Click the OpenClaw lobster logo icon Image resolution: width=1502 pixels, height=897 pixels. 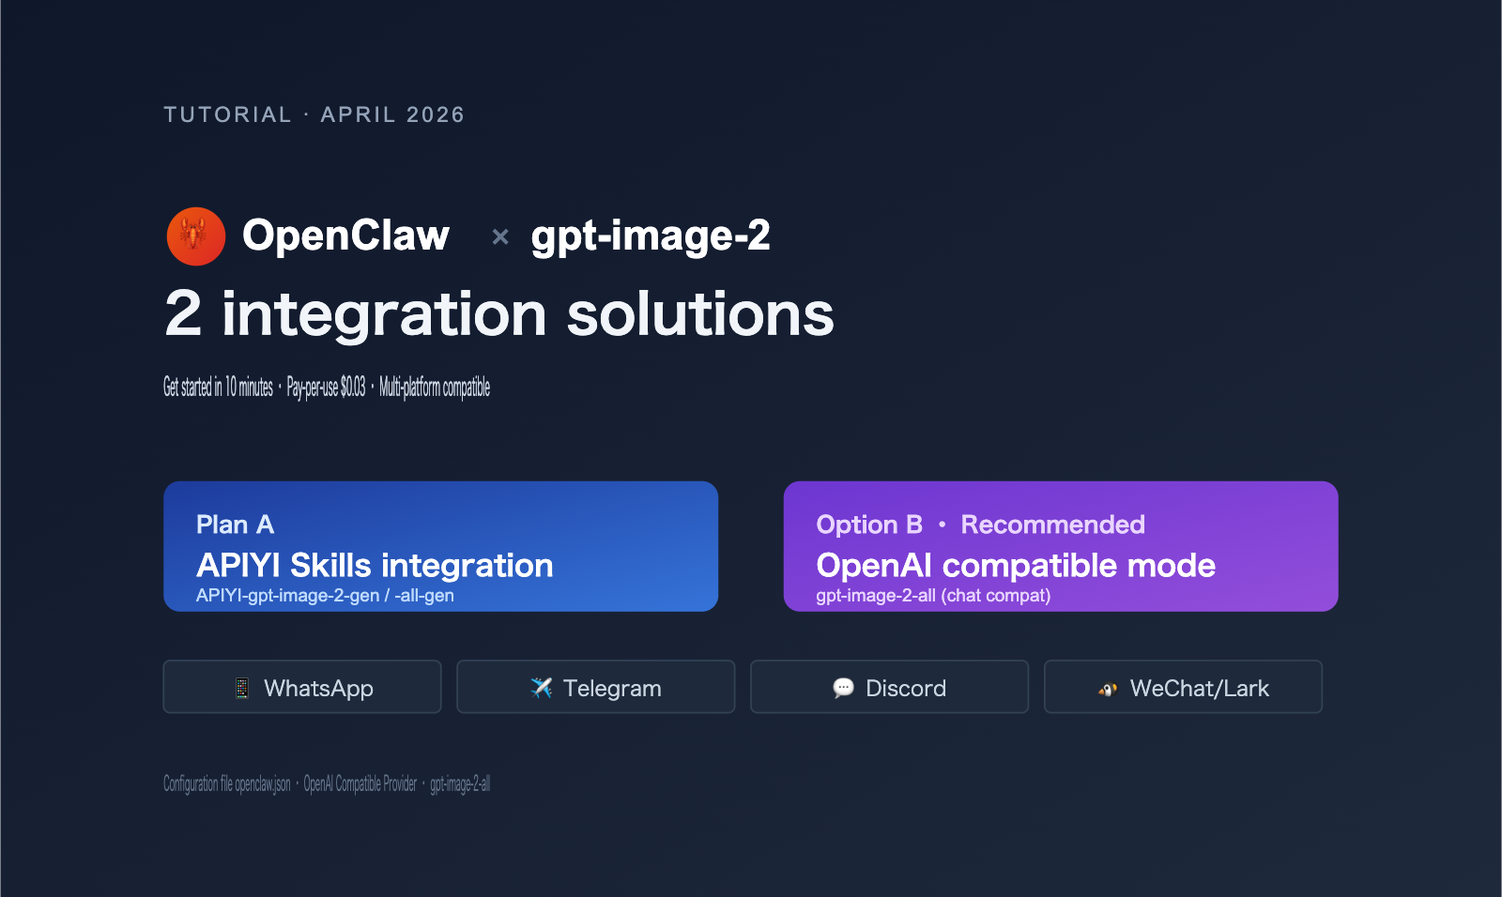pyautogui.click(x=195, y=236)
